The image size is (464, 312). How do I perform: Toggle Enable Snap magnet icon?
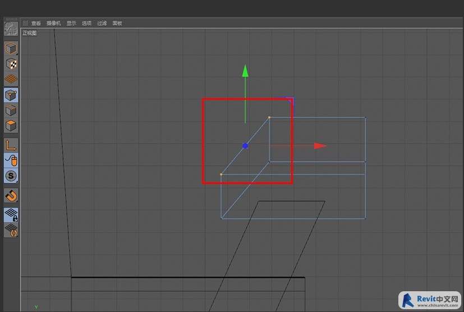click(x=11, y=196)
